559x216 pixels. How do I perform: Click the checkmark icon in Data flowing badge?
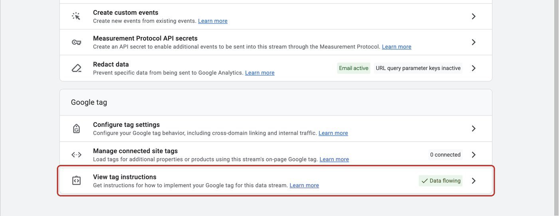[x=424, y=181]
